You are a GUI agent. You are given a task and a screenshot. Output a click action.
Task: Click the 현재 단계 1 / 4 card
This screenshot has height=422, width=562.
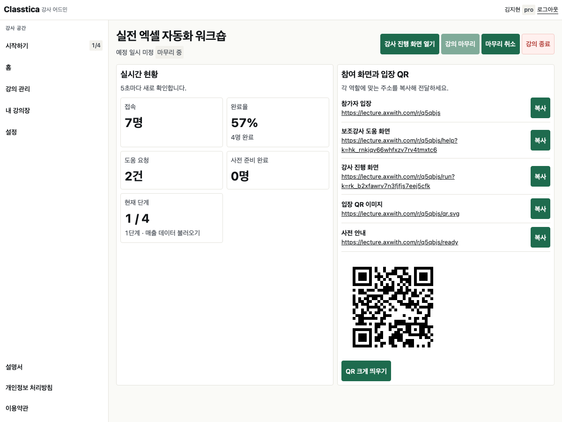171,218
